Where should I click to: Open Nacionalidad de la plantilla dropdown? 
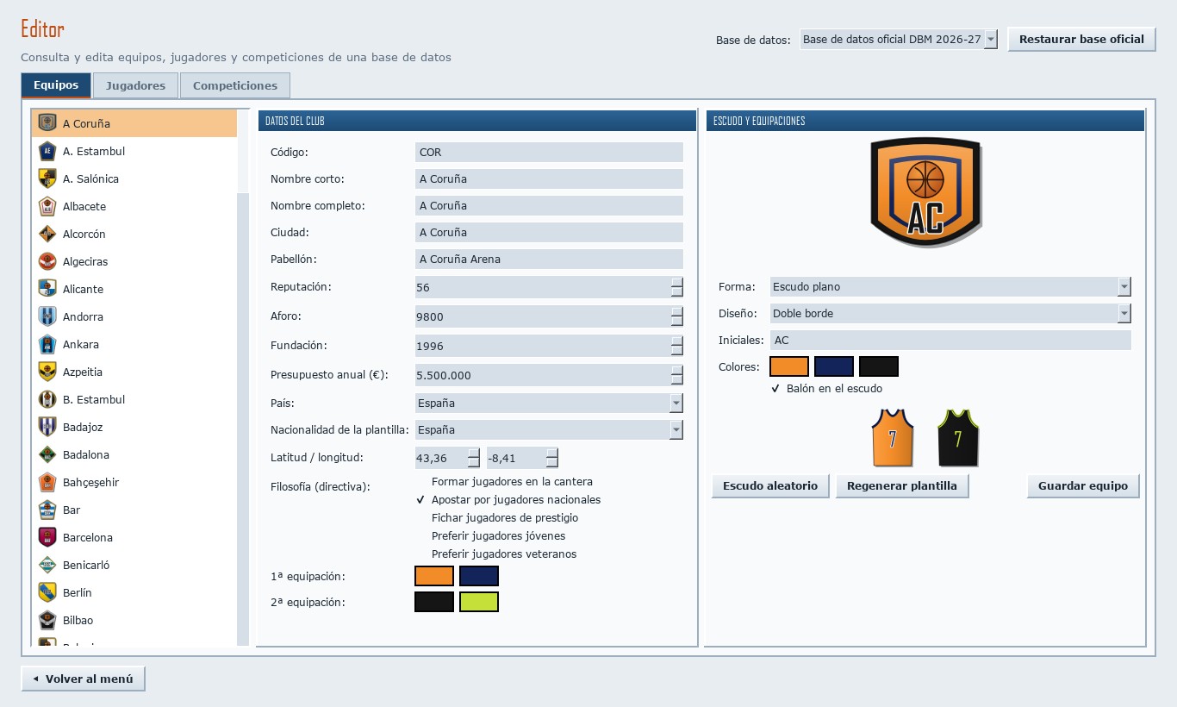tap(549, 429)
